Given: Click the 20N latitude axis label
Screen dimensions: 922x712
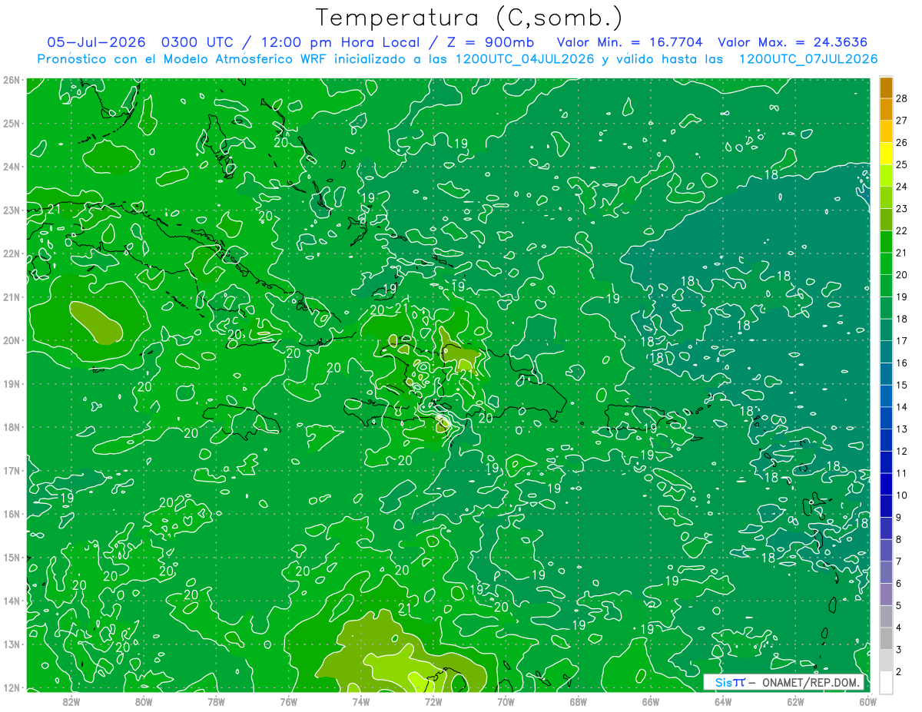Looking at the screenshot, I should [x=12, y=340].
